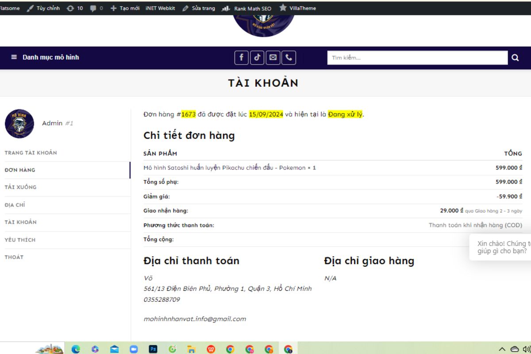Click the email envelope icon
The width and height of the screenshot is (531, 354).
click(273, 58)
